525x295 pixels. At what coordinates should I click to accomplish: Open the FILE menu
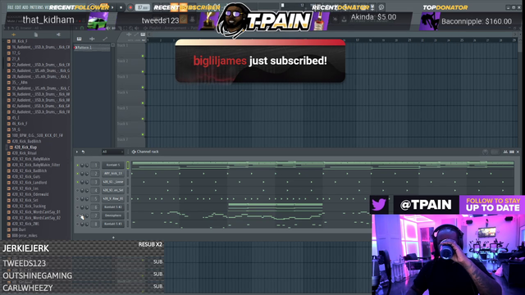[x=10, y=7]
